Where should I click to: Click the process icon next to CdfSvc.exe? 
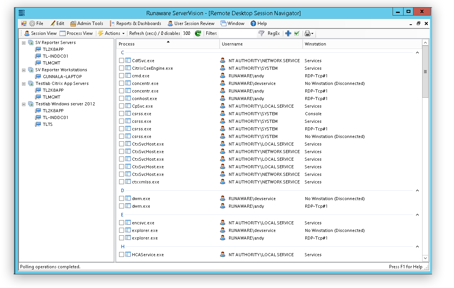point(128,60)
